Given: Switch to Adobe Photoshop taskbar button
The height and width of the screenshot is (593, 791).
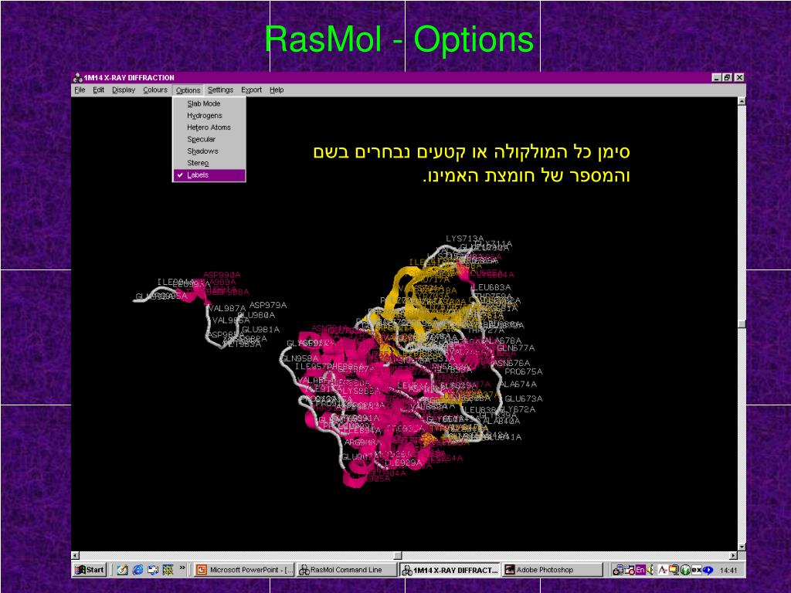Looking at the screenshot, I should pyautogui.click(x=553, y=570).
